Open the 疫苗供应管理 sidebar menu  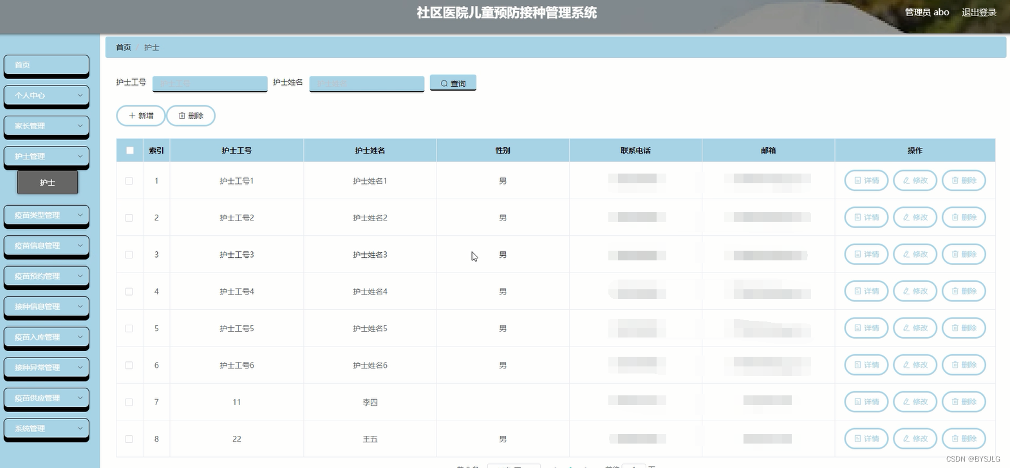[46, 398]
